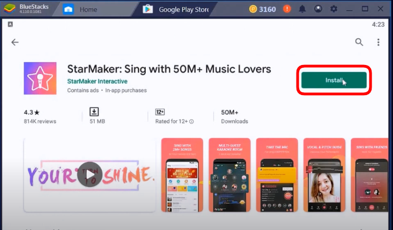Image resolution: width=393 pixels, height=230 pixels.
Task: Click the 814K reviews text
Action: point(40,121)
